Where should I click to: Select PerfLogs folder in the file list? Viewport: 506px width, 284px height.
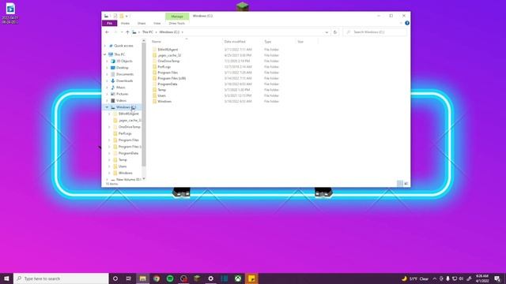pos(164,66)
